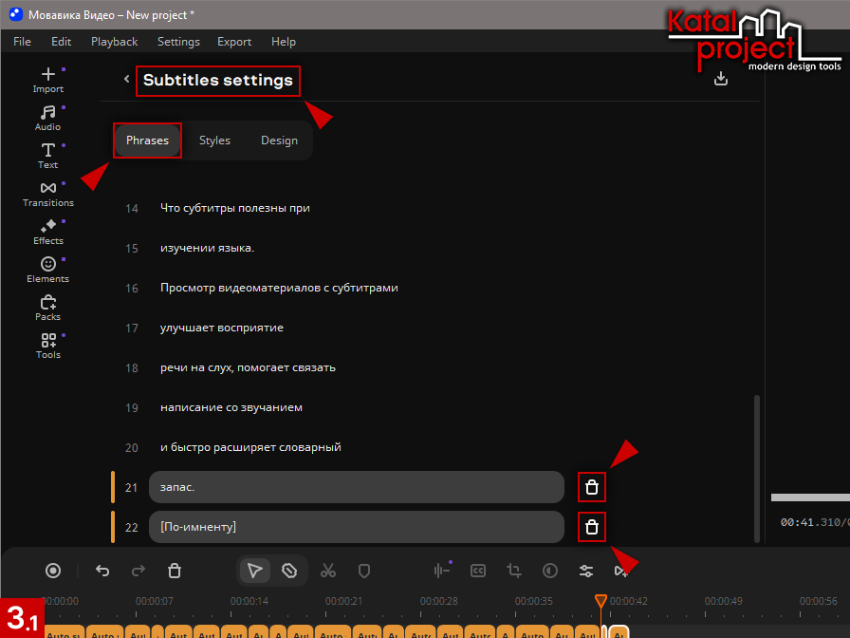Open the Tools panel

(47, 345)
